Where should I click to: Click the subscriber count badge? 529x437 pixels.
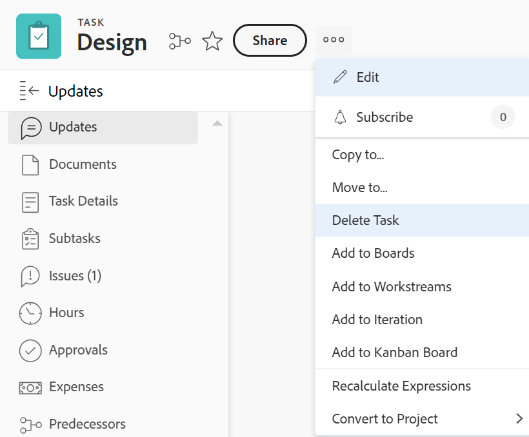coord(503,117)
